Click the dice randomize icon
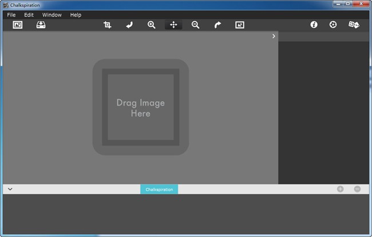This screenshot has height=237, width=372. 354,25
